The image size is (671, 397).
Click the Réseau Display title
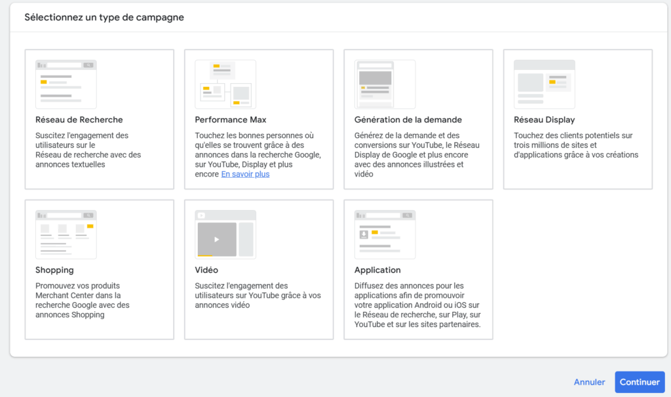coord(545,120)
